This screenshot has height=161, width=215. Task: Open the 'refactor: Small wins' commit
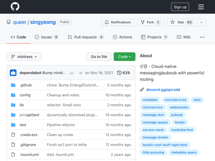[x=64, y=105]
